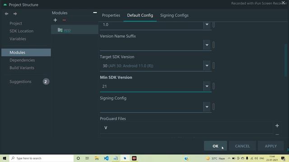
Task: Open the Get Help icon on taskbar
Action: (186, 158)
